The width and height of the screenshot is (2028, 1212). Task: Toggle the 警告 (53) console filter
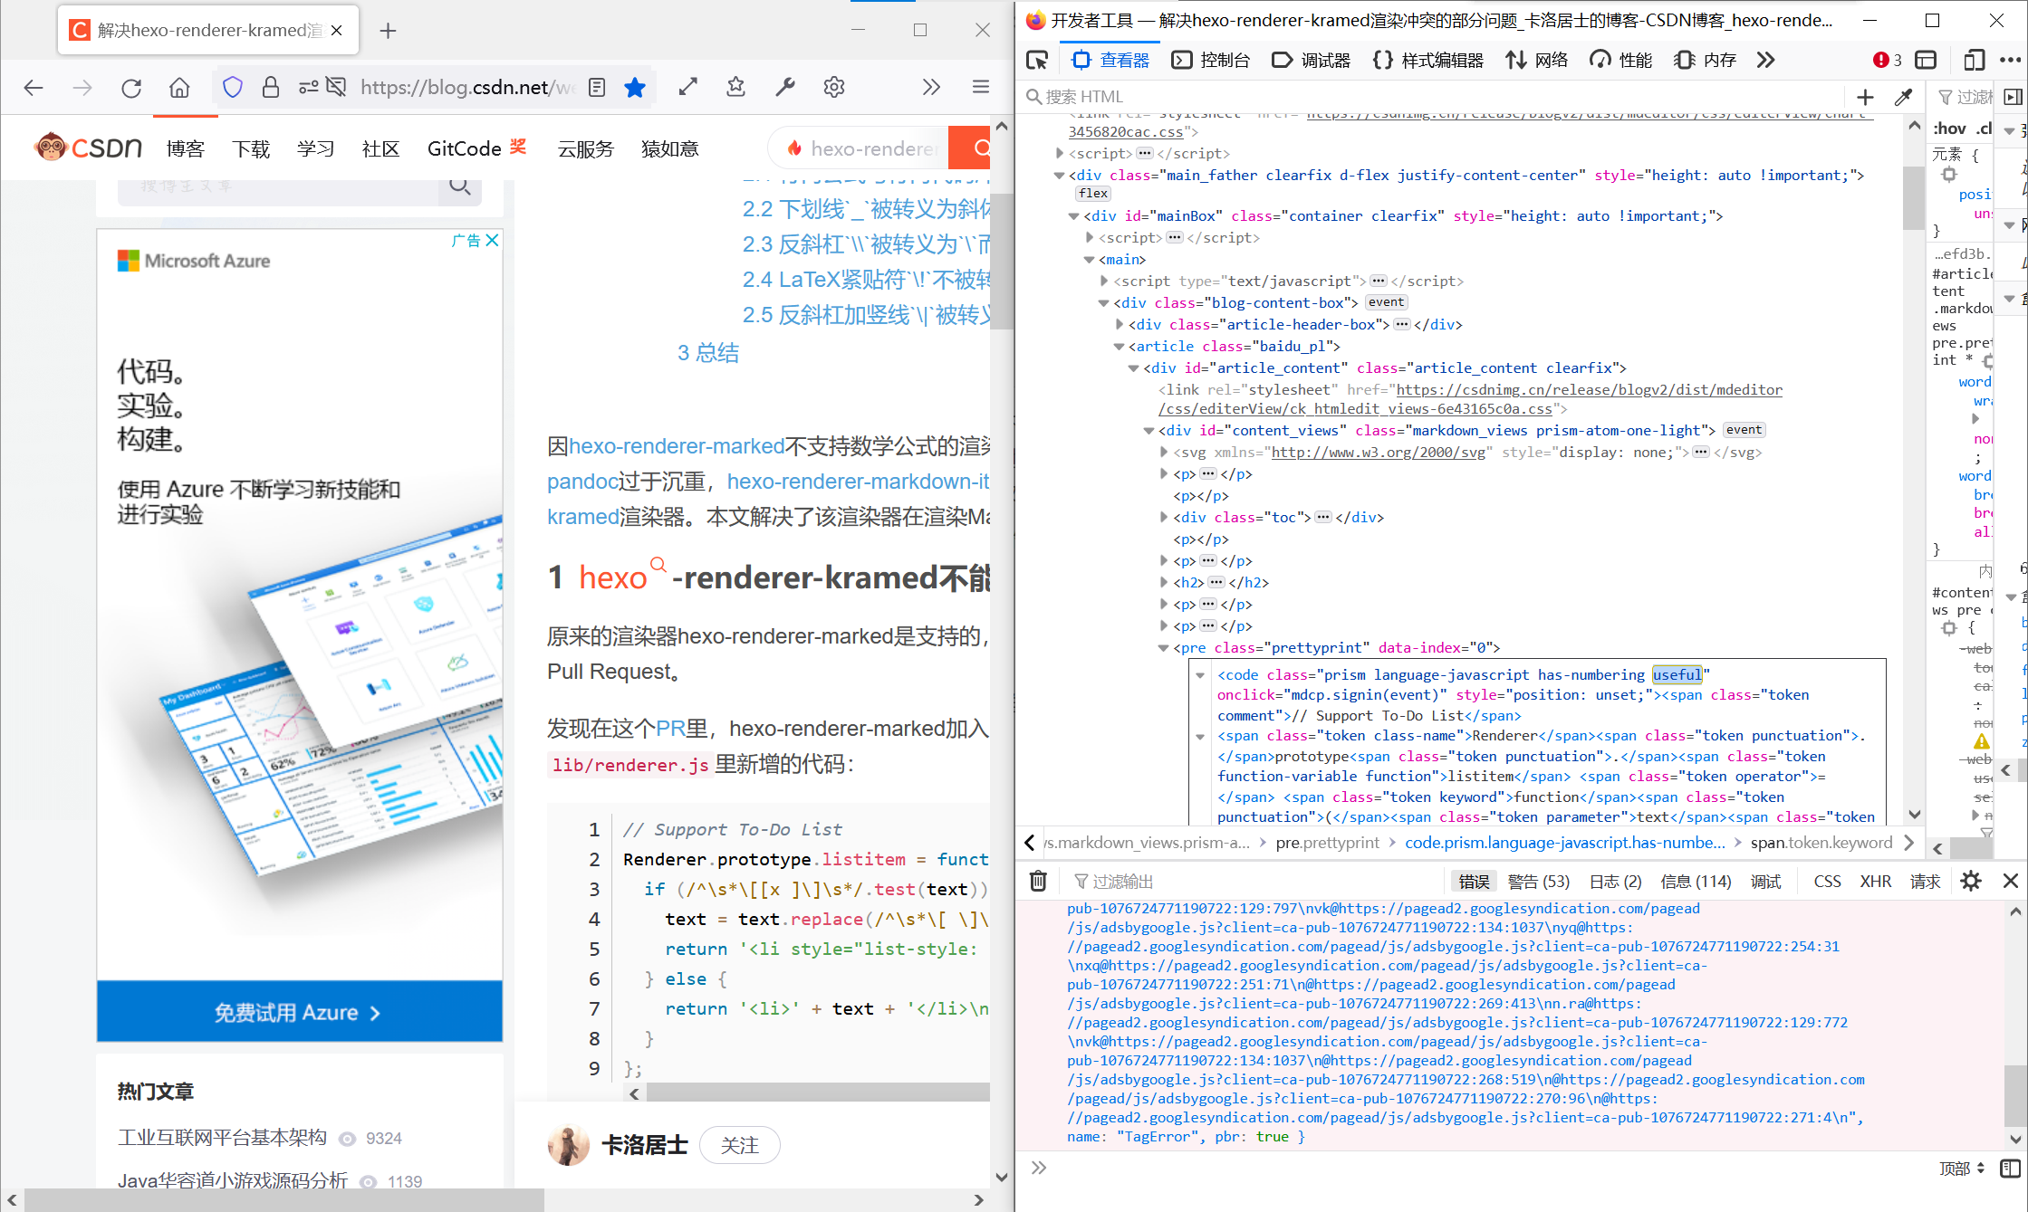pyautogui.click(x=1538, y=881)
